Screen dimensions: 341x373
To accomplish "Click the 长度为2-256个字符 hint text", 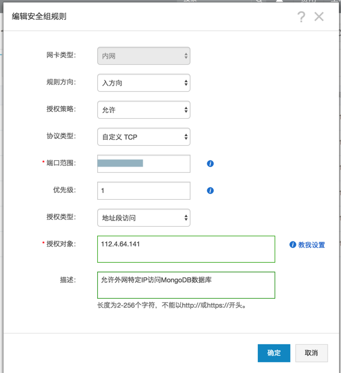I will tap(172, 306).
